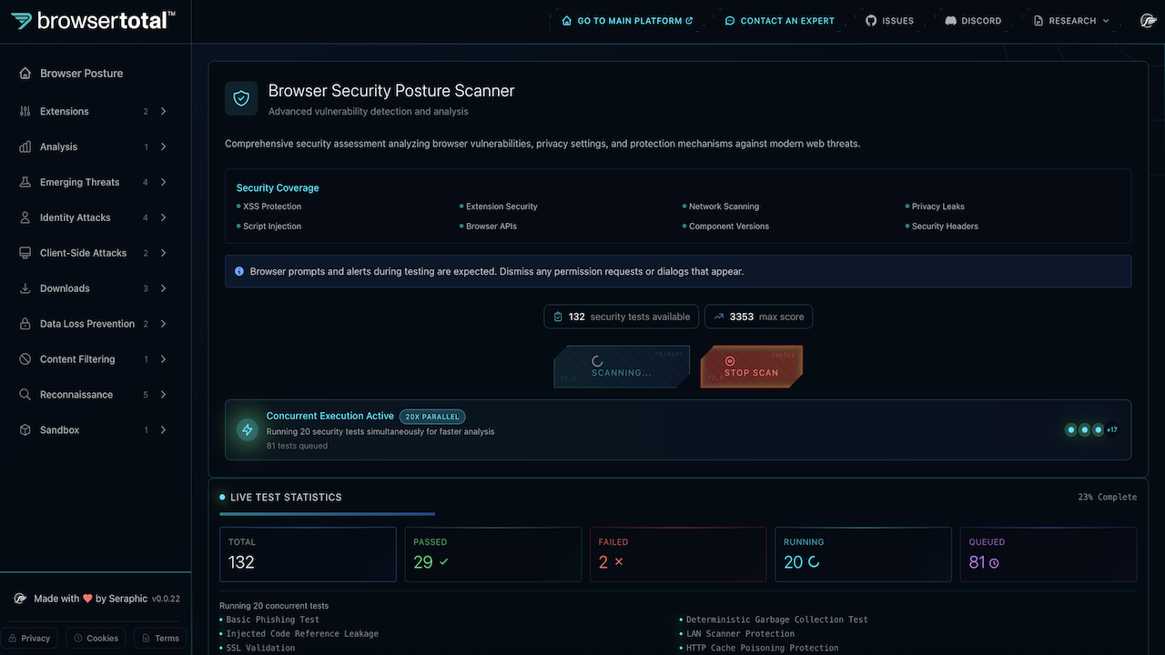Click the green checkmark in Passed card
Viewport: 1165px width, 655px height.
click(444, 562)
